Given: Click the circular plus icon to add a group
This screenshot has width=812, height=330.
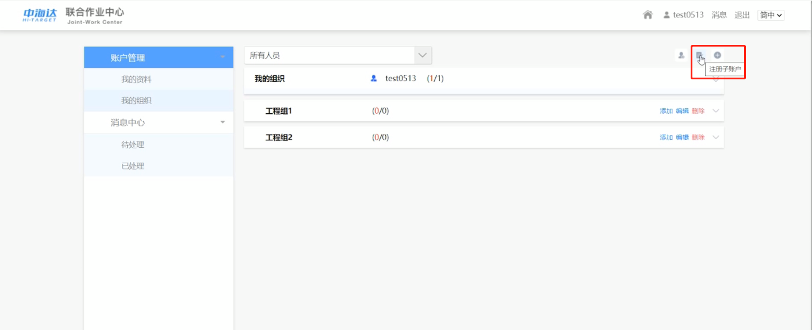Looking at the screenshot, I should pyautogui.click(x=717, y=55).
